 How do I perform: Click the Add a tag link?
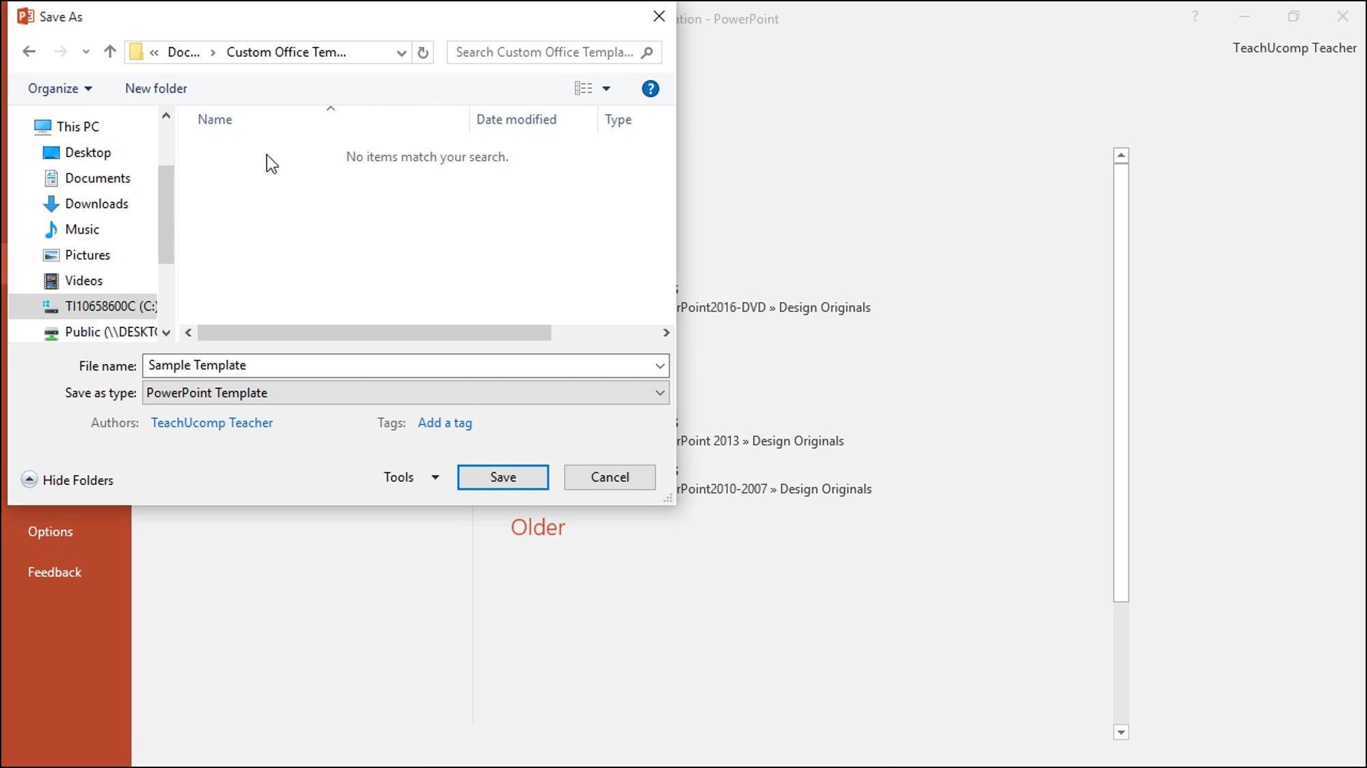click(444, 422)
